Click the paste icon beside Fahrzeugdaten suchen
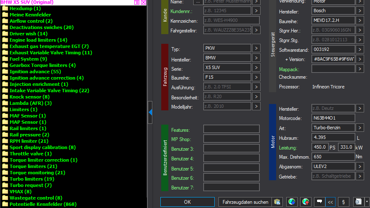The image size is (370, 208). 277,202
